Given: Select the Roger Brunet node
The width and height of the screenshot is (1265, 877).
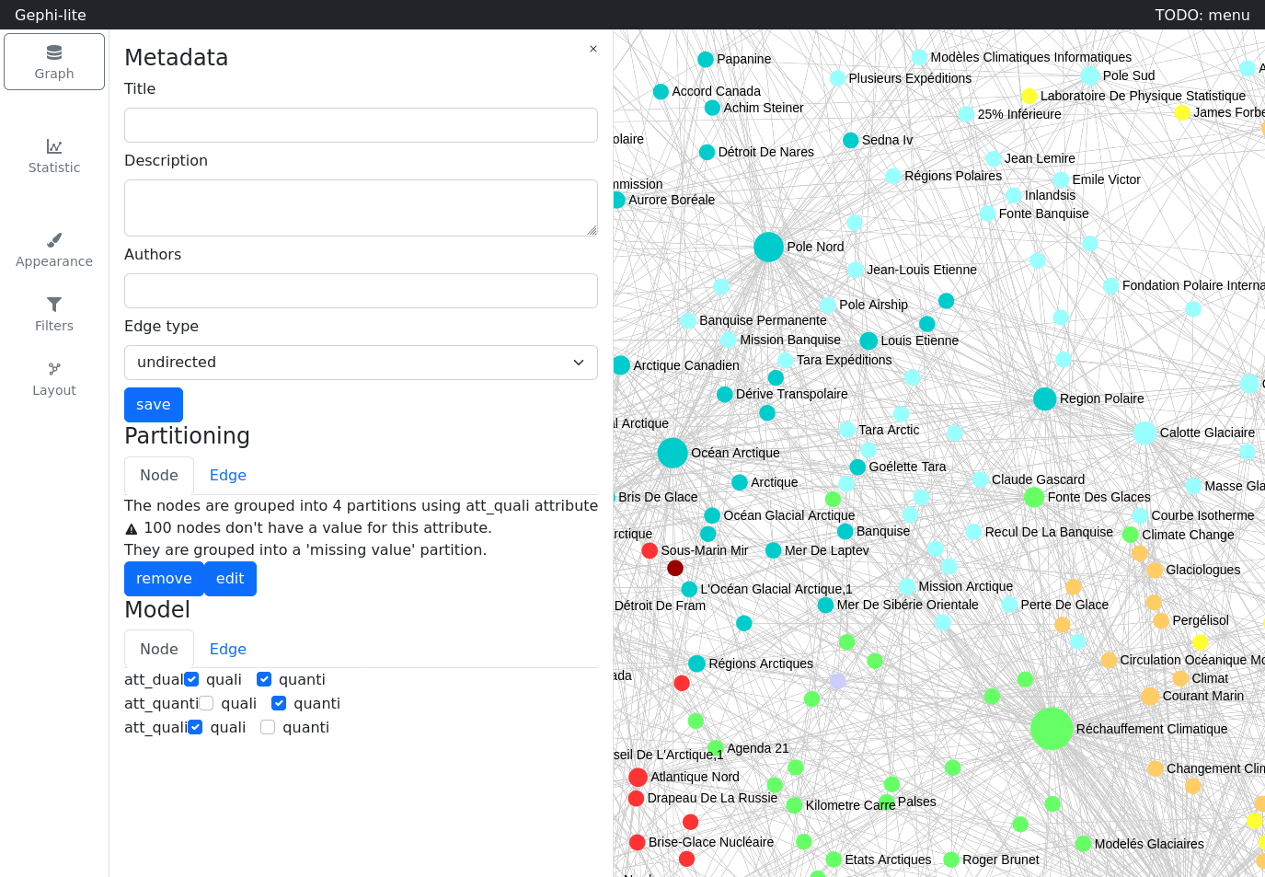Looking at the screenshot, I should (951, 860).
